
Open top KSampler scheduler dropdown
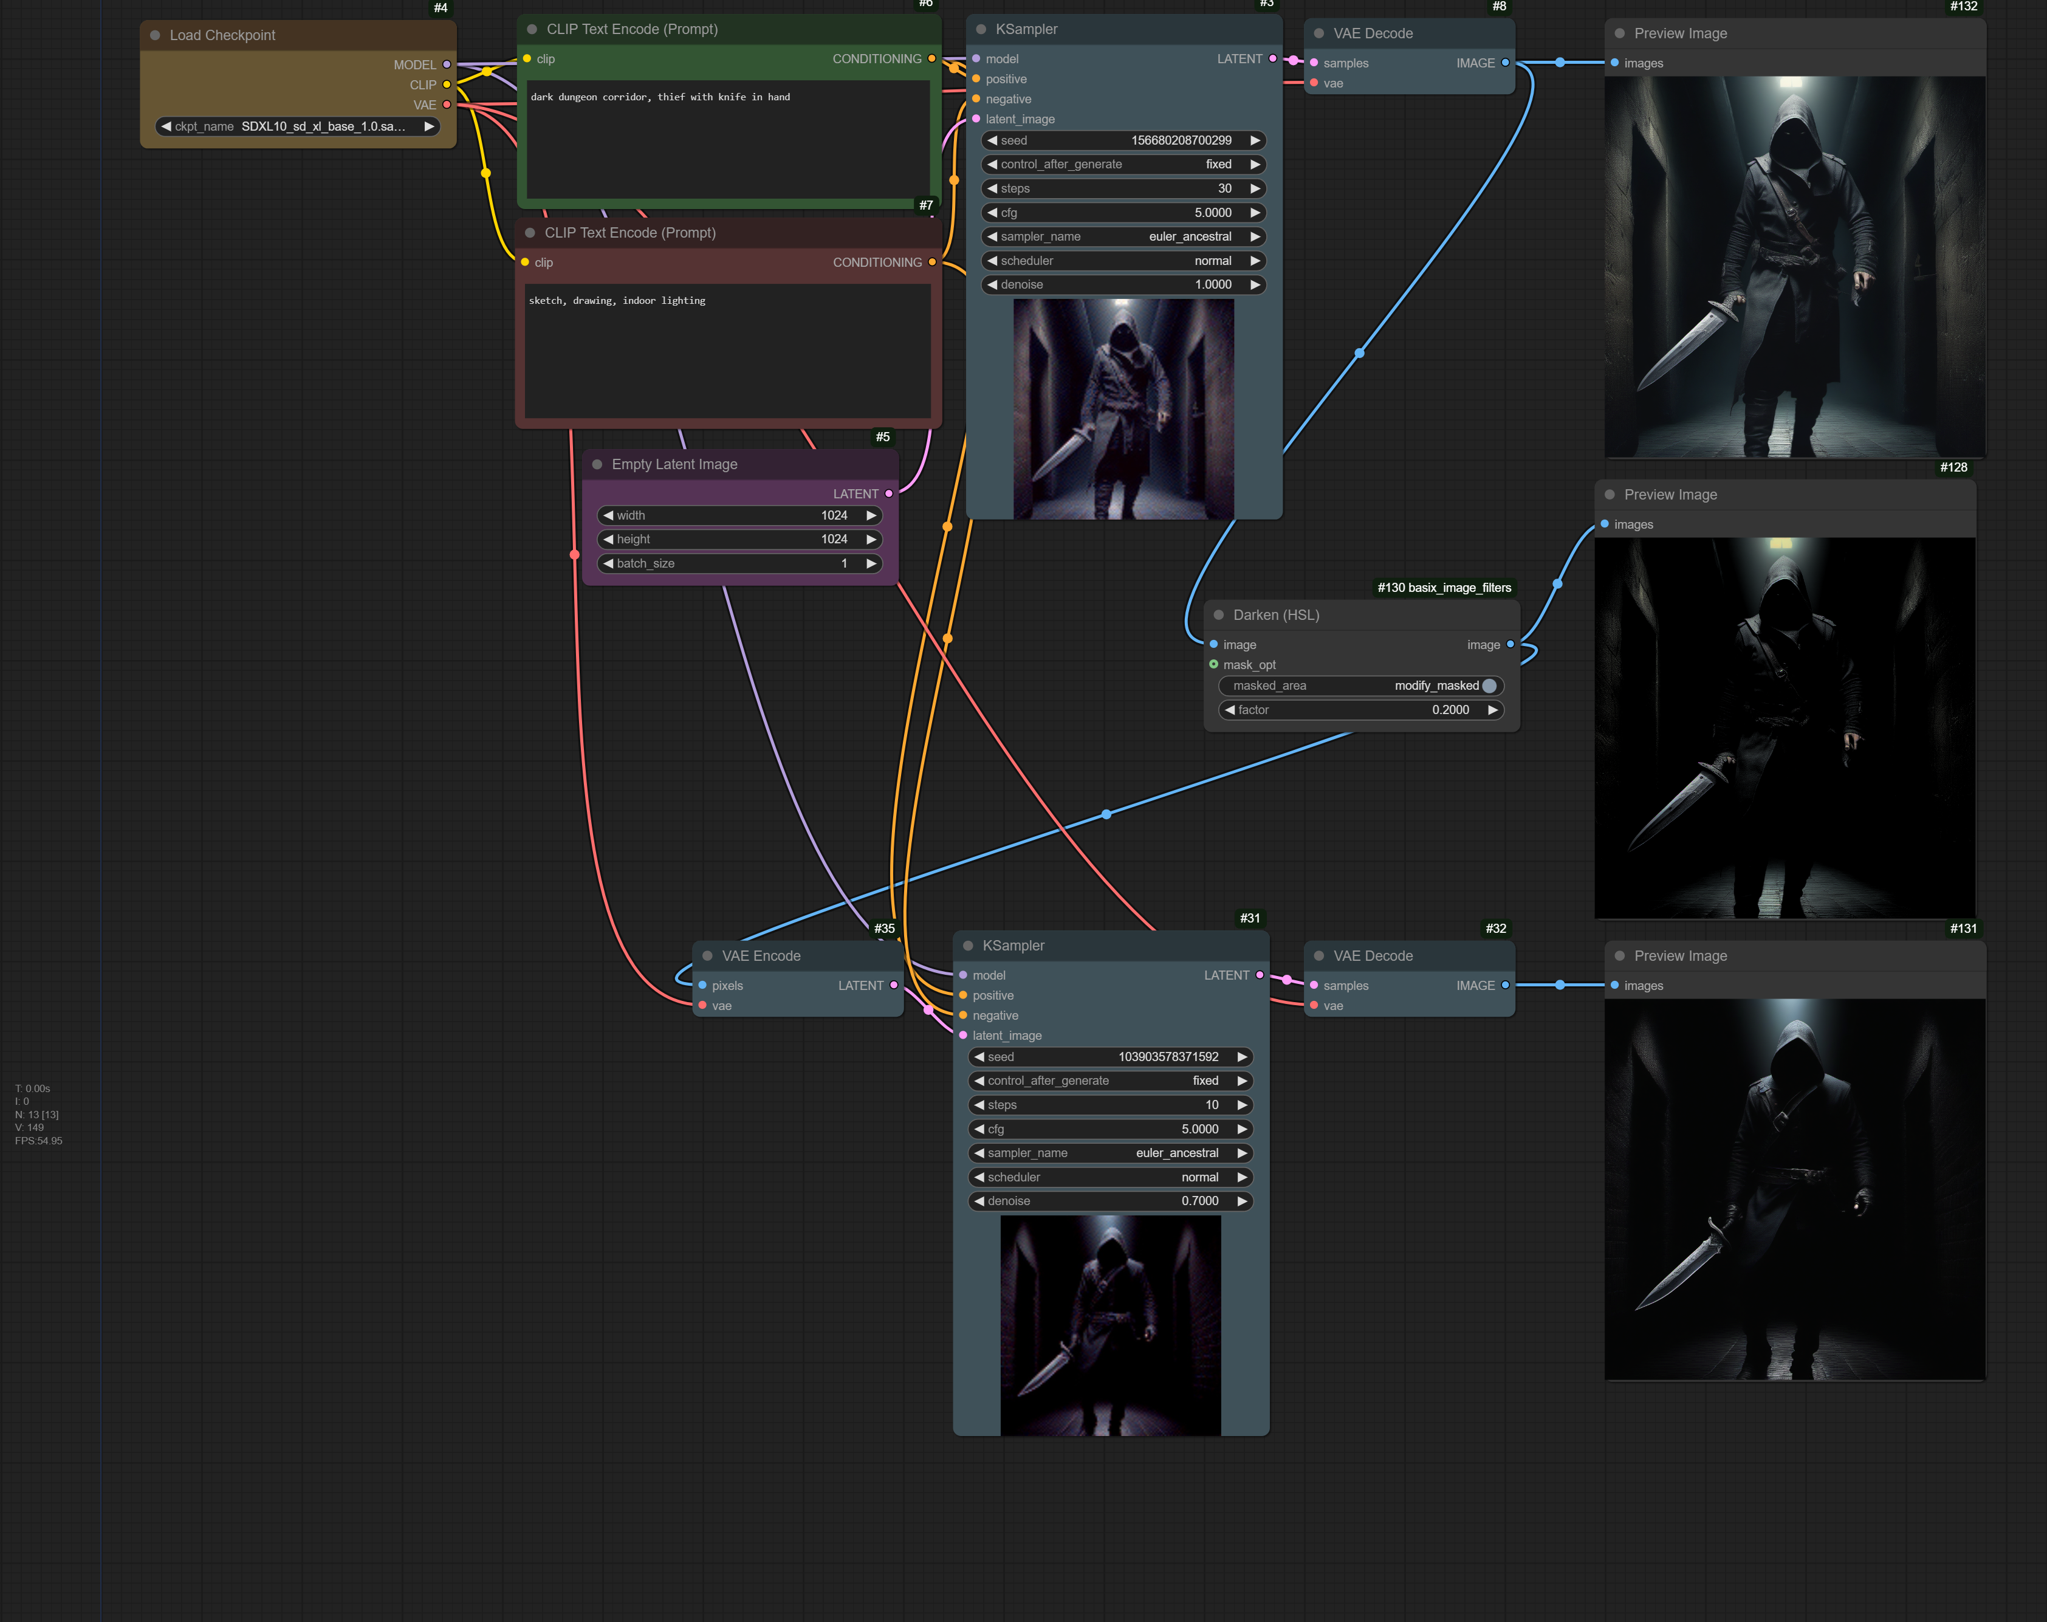pos(1124,261)
